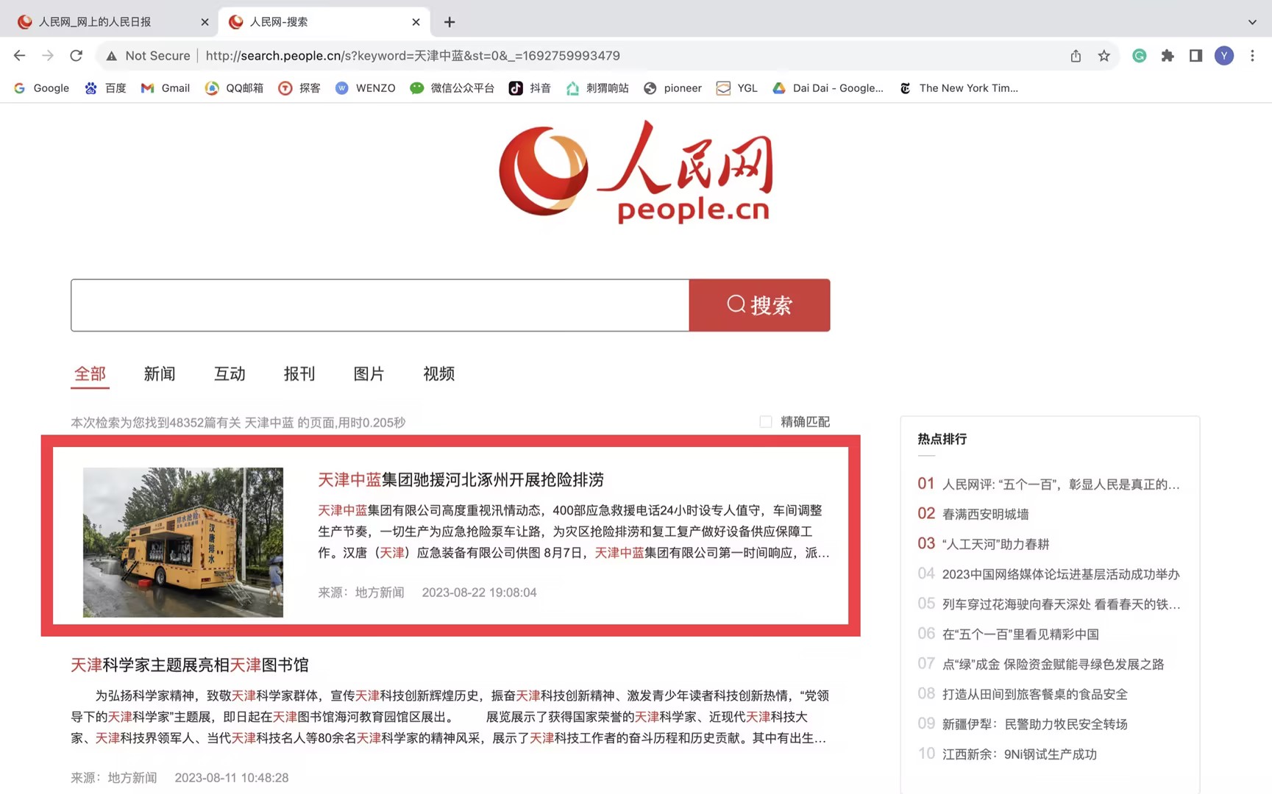Image resolution: width=1272 pixels, height=794 pixels.
Task: Open the Gmail bookmark
Action: (x=166, y=88)
